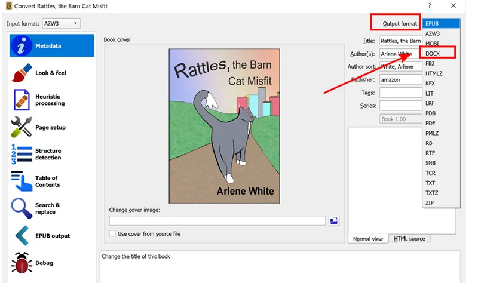Open Heuristic processing settings
Image resolution: width=478 pixels, height=283 pixels.
(52, 100)
